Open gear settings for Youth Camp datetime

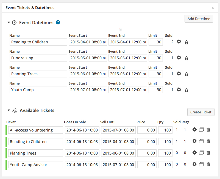coord(179,90)
